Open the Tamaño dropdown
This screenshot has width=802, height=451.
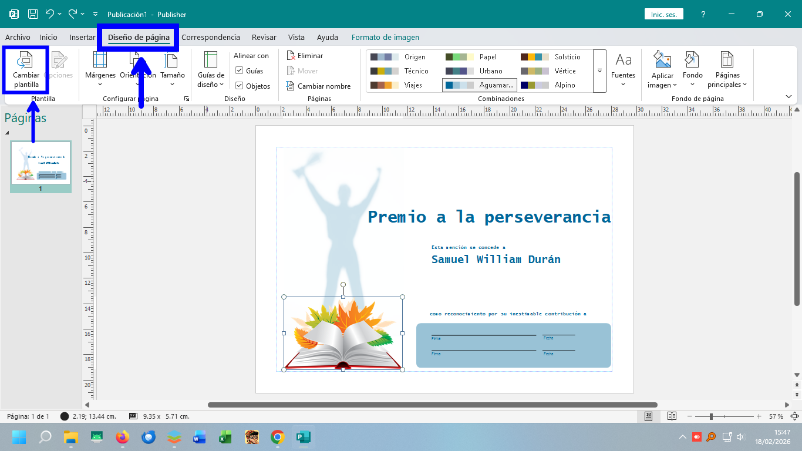click(172, 69)
